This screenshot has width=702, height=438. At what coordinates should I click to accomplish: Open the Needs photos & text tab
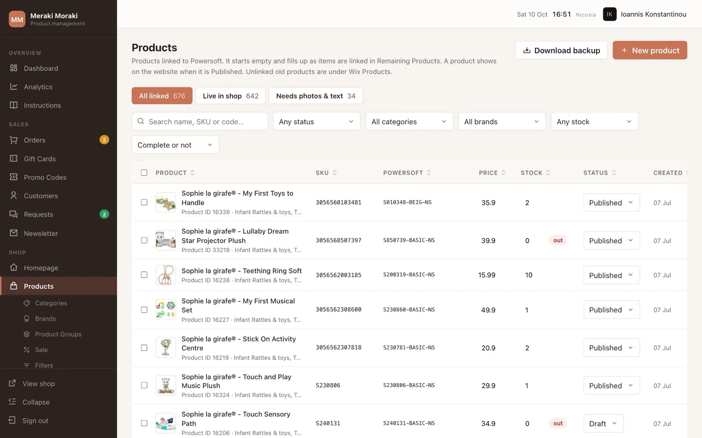pyautogui.click(x=316, y=96)
